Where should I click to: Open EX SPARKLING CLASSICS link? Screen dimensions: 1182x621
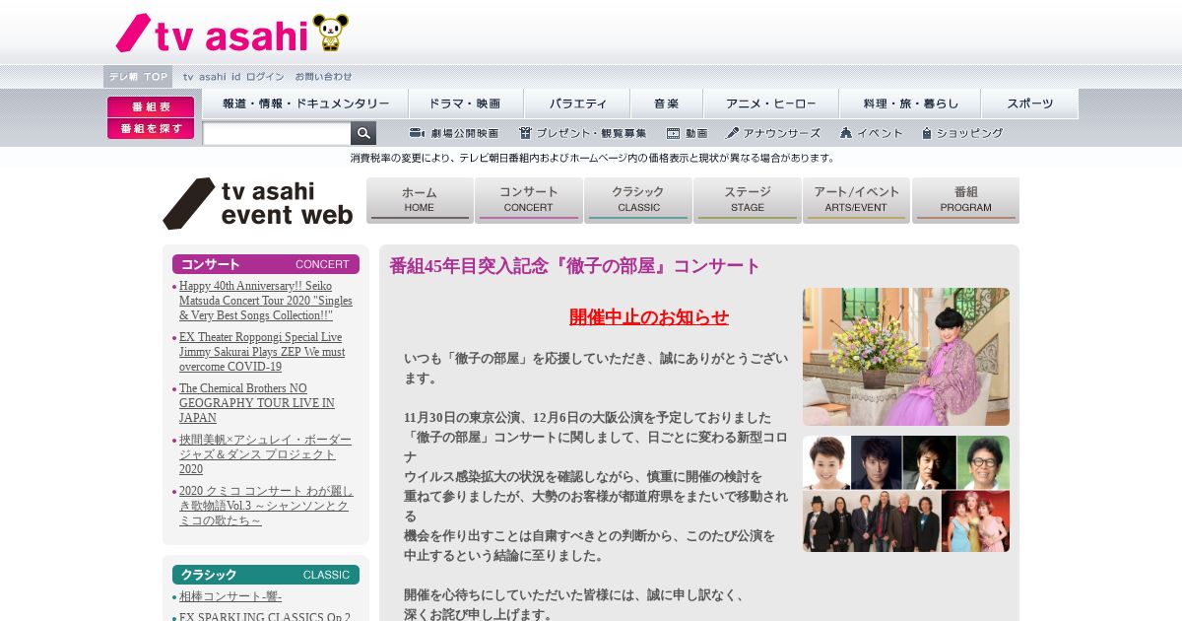(x=265, y=616)
